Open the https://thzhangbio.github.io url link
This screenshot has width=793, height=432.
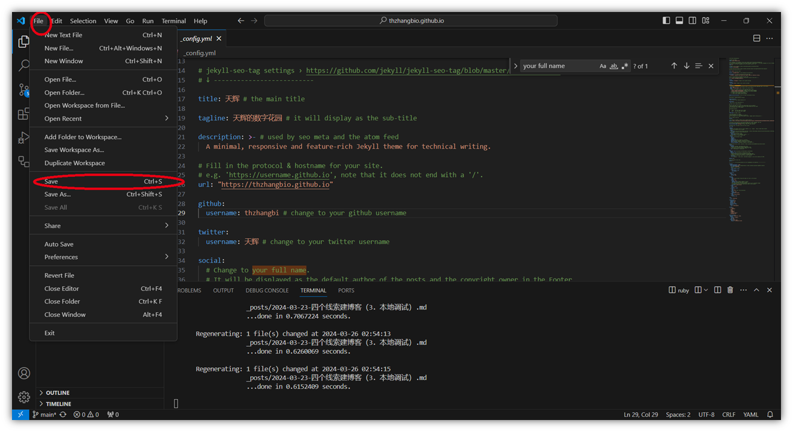(275, 185)
